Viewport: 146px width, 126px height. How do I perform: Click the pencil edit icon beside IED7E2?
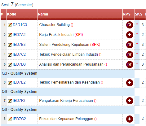pos(10,83)
